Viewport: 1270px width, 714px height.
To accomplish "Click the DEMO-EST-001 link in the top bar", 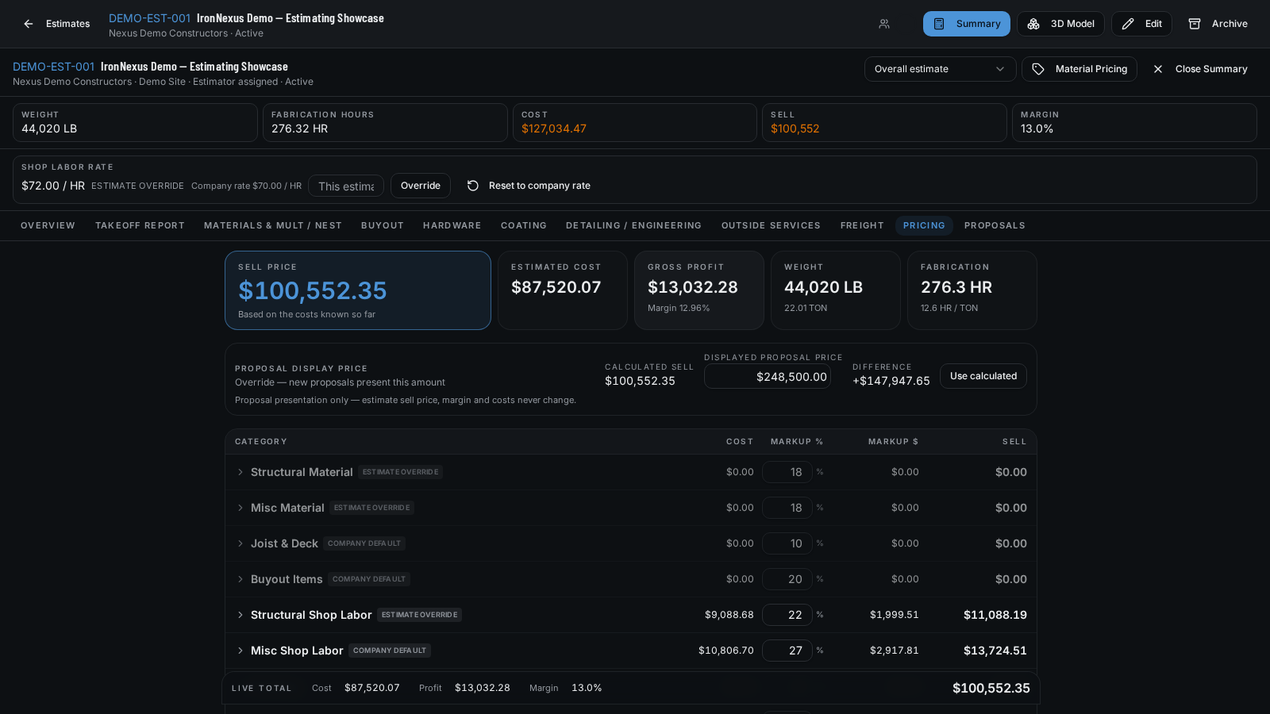I will click(149, 18).
